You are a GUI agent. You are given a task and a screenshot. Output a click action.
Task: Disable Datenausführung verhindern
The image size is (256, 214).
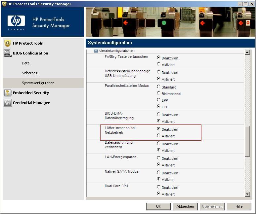pos(158,143)
